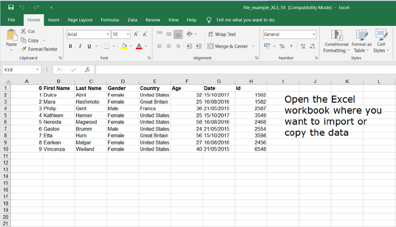The width and height of the screenshot is (396, 227).
Task: Open Conditional Formatting menu
Action: pyautogui.click(x=335, y=40)
